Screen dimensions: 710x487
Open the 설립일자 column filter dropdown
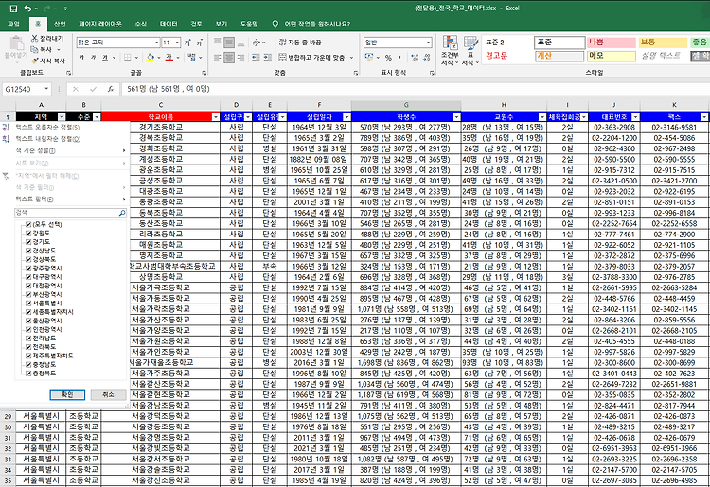coord(346,117)
